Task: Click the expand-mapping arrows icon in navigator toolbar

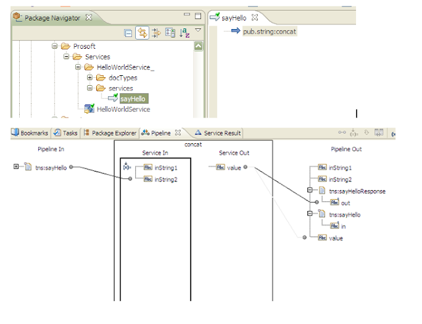Action: (156, 33)
